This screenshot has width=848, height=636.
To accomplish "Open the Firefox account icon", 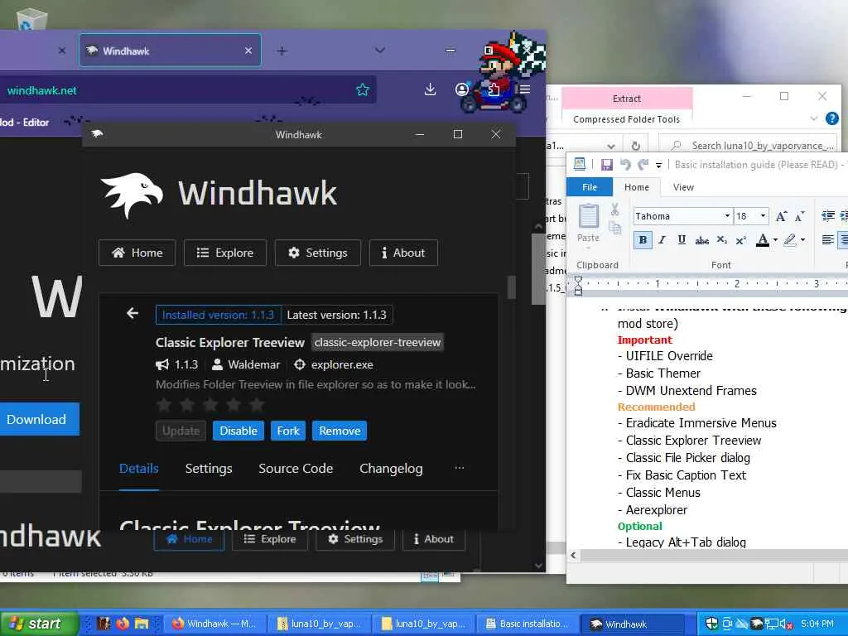I will tap(461, 89).
